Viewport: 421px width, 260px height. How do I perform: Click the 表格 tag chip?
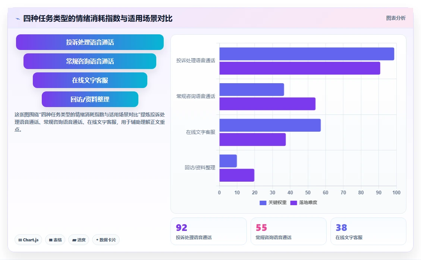(55, 240)
